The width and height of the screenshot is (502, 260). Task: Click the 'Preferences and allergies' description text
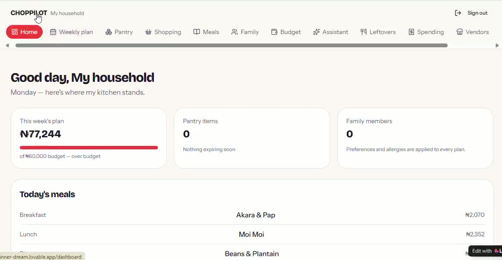[x=406, y=149]
